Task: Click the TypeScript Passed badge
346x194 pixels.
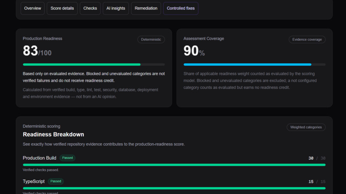Action: pos(56,181)
